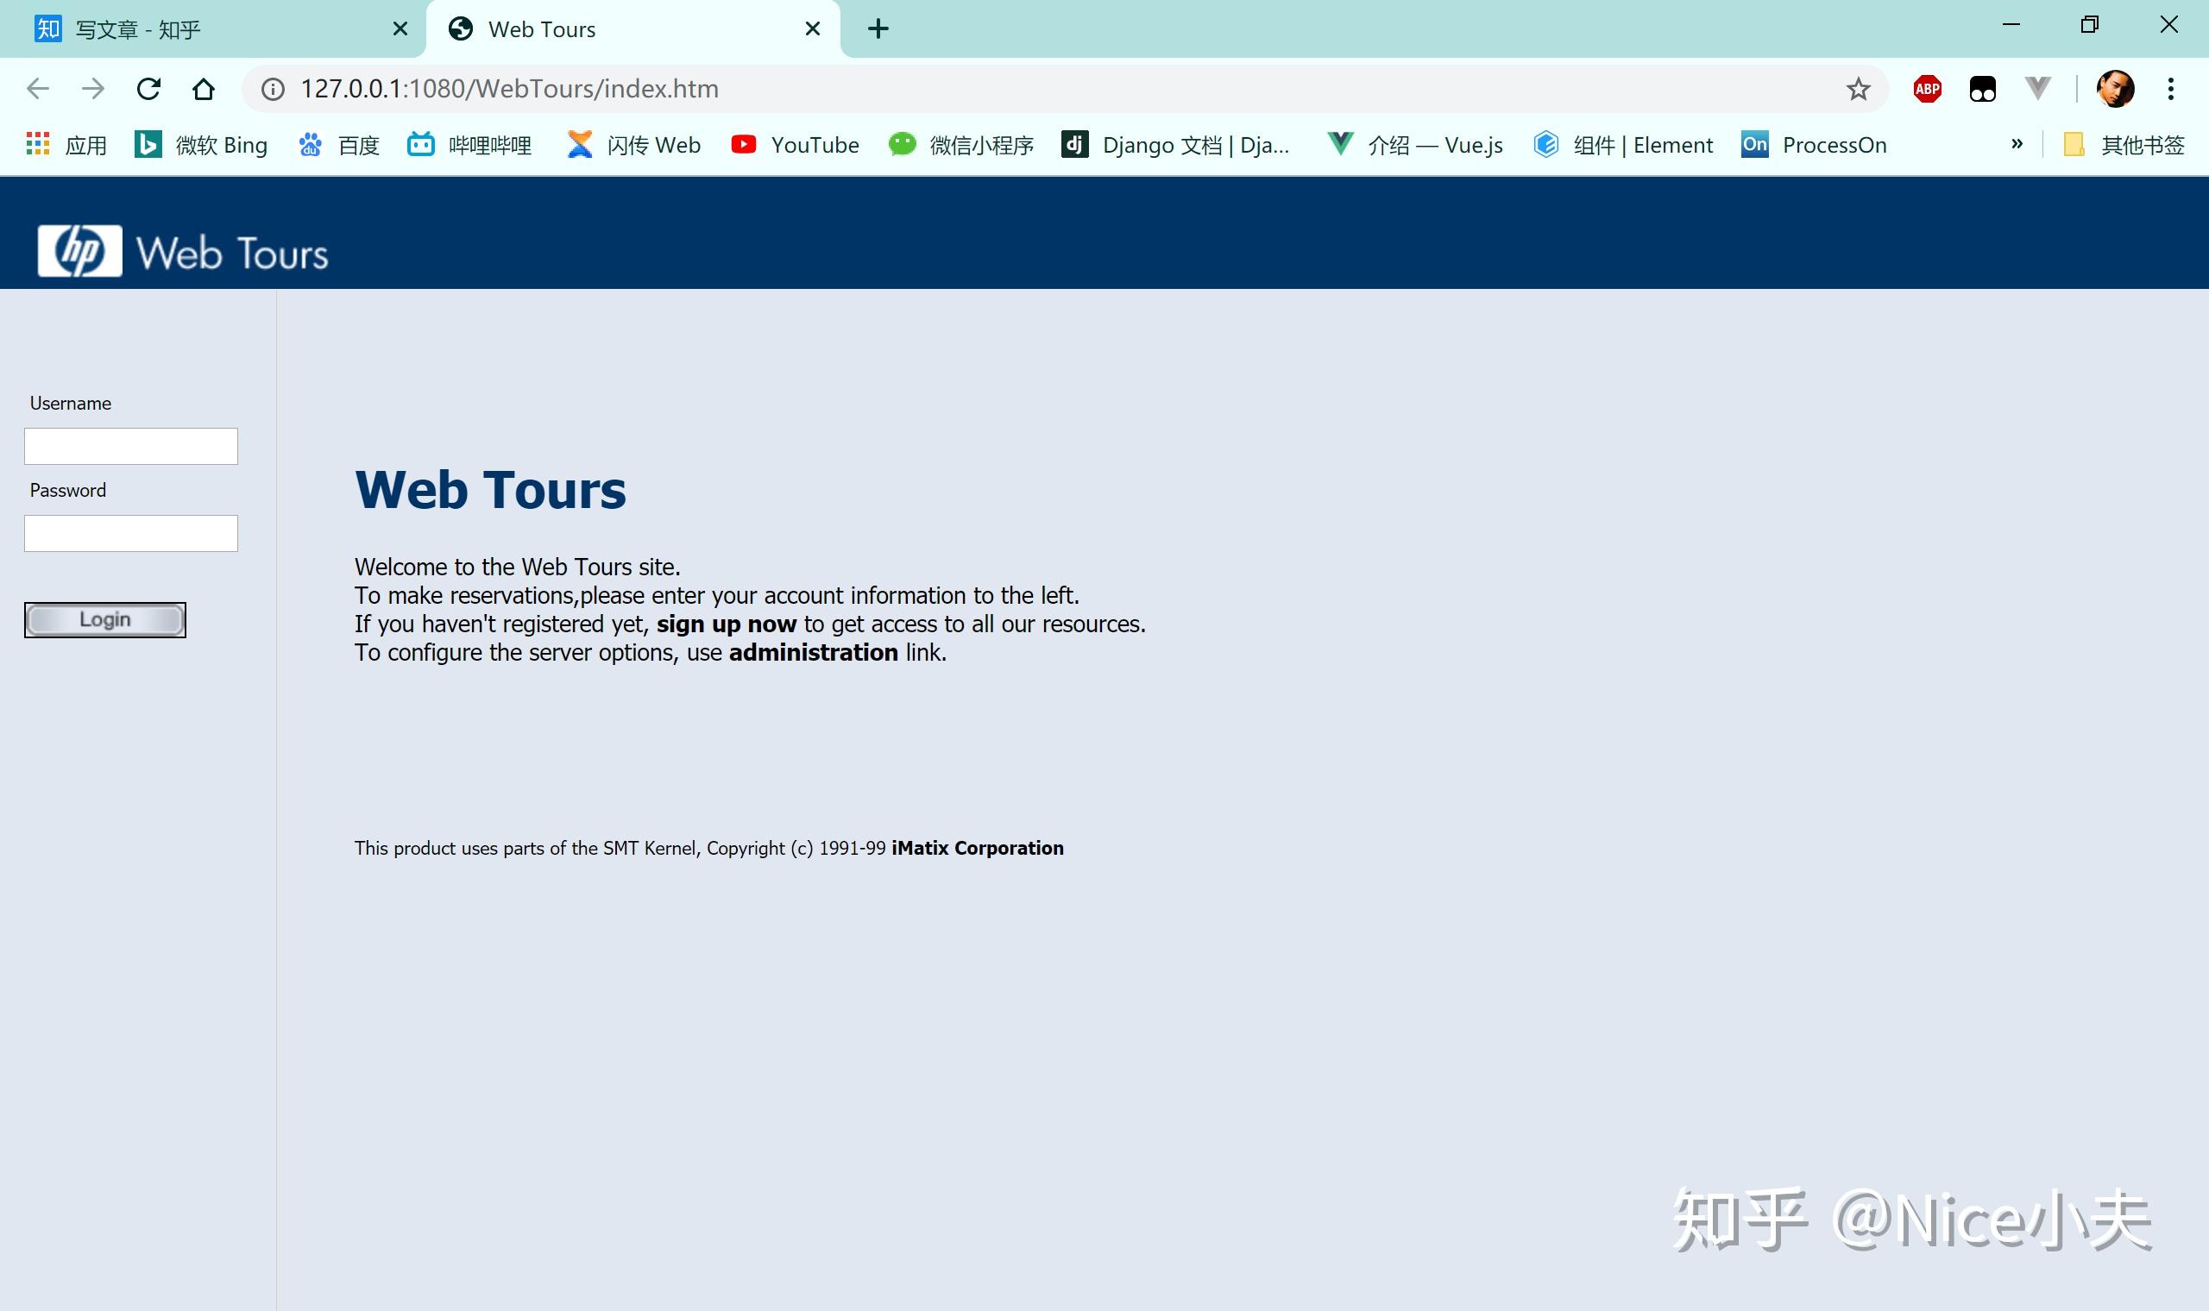The height and width of the screenshot is (1311, 2209).
Task: Focus the Username input field
Action: 131,446
